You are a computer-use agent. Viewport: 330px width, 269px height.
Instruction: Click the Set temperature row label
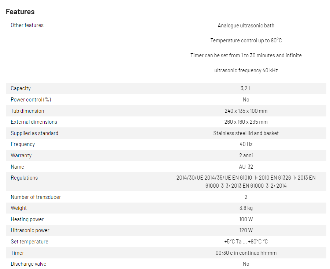(x=29, y=242)
